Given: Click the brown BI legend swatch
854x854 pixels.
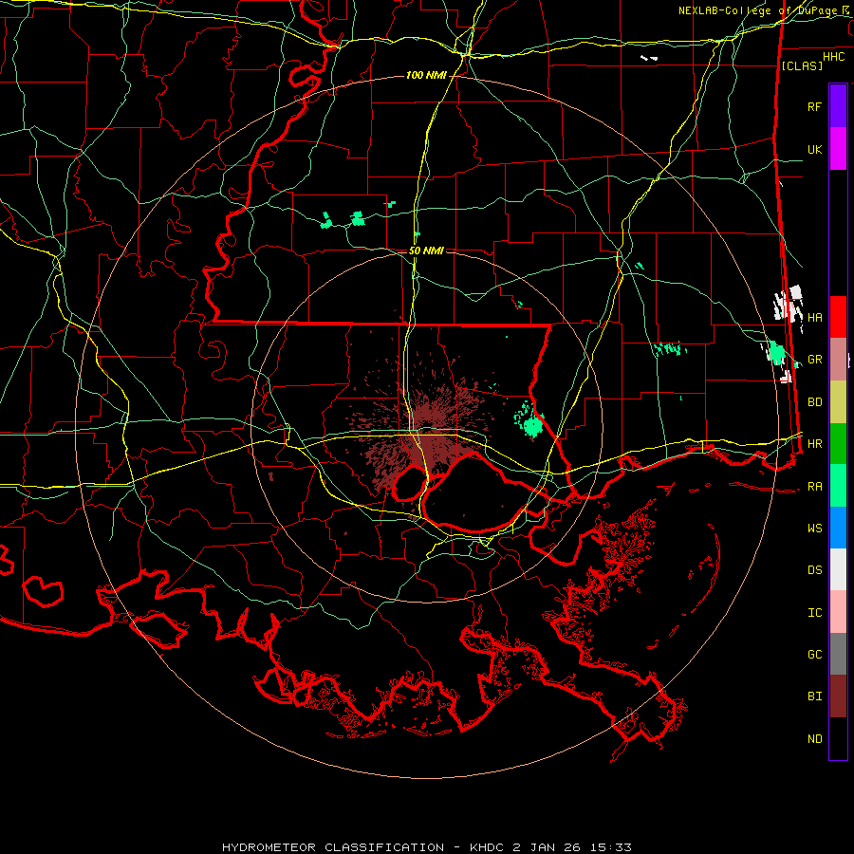Looking at the screenshot, I should pyautogui.click(x=838, y=696).
